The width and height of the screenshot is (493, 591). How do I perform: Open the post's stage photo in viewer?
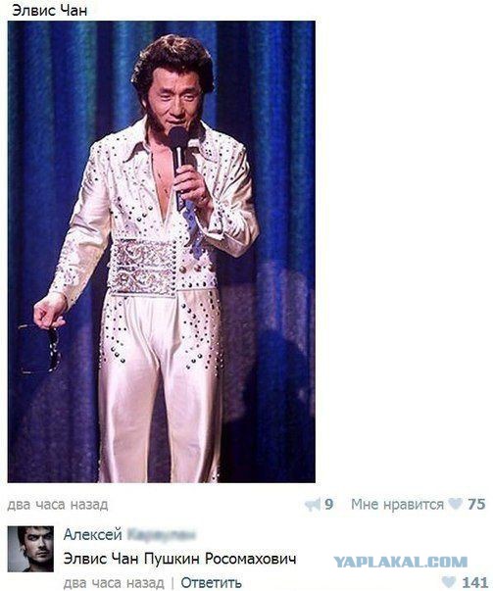click(x=162, y=252)
